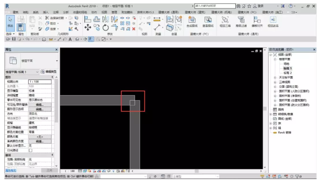Click the 视图比例 1:100 input field
This screenshot has height=182, width=320.
[40, 82]
